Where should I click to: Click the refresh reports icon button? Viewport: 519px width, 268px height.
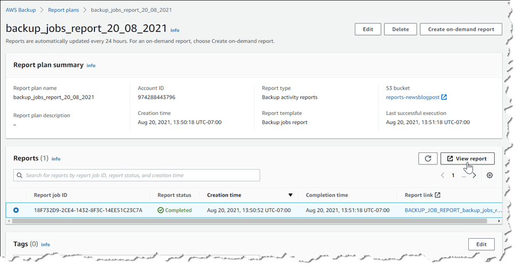pyautogui.click(x=427, y=159)
